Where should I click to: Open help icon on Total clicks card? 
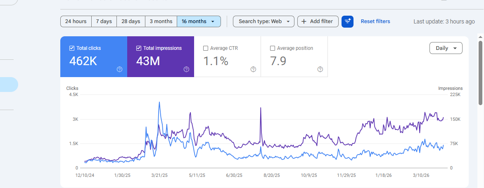[119, 69]
